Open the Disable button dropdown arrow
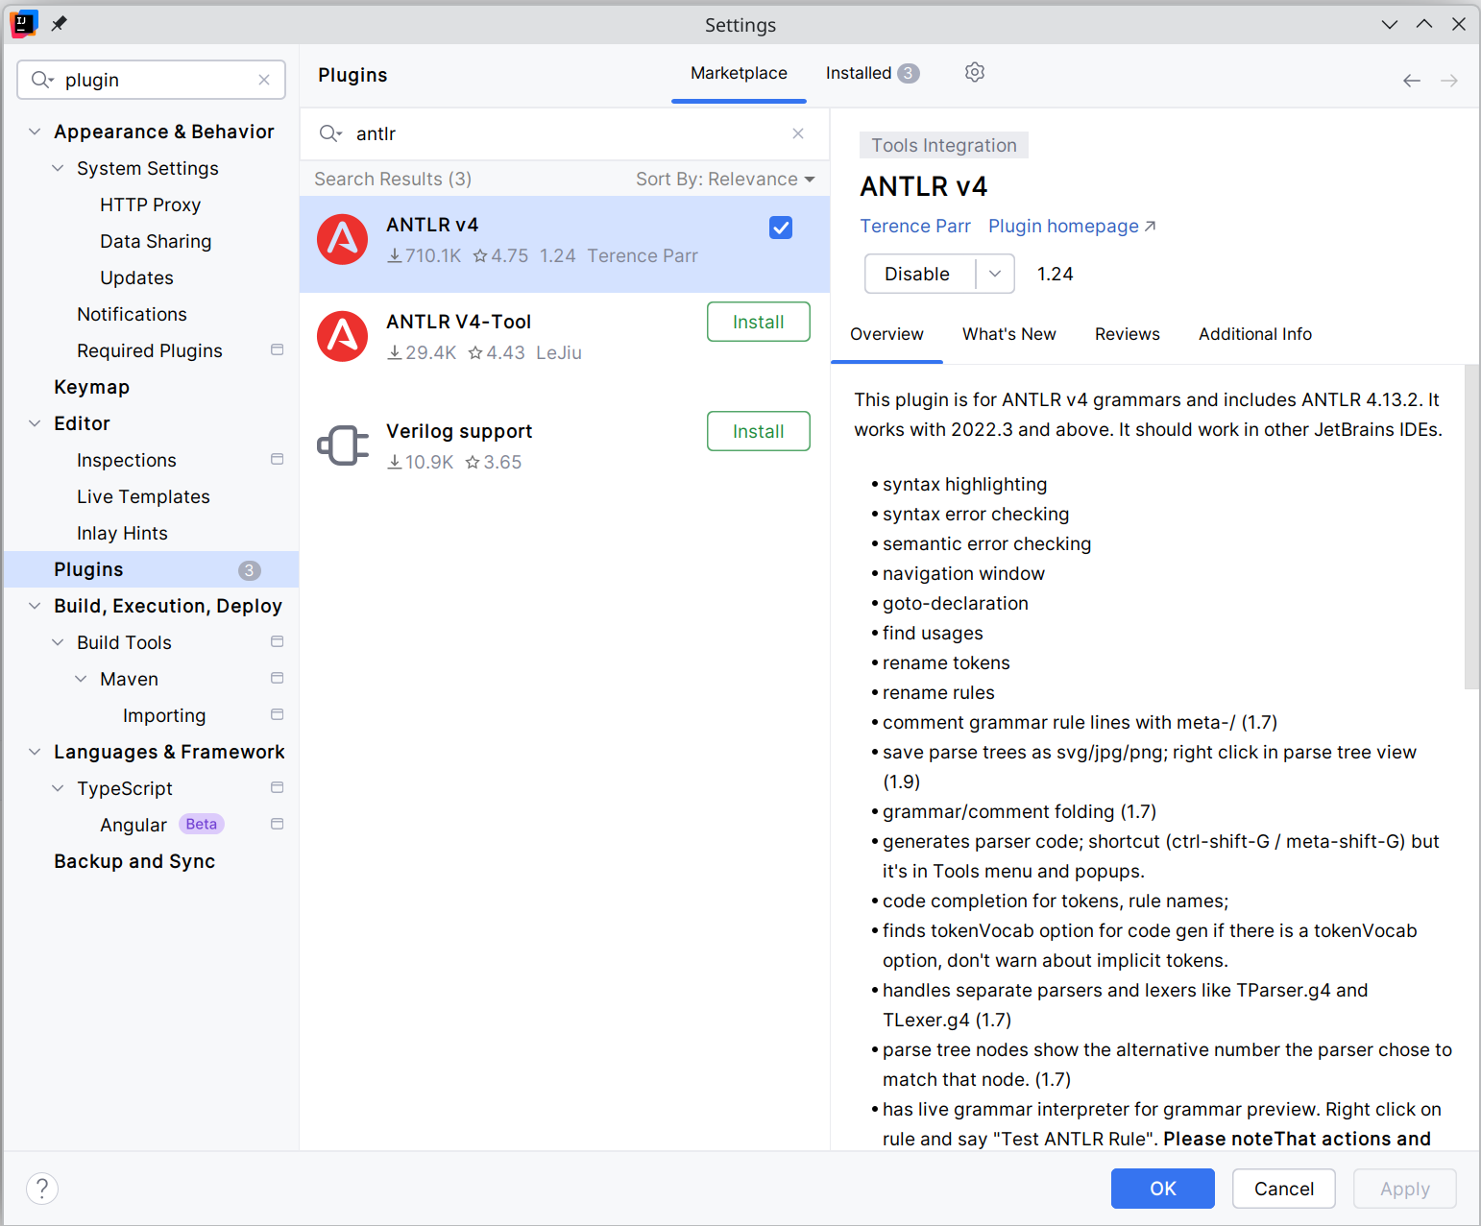Image resolution: width=1481 pixels, height=1226 pixels. coord(995,274)
